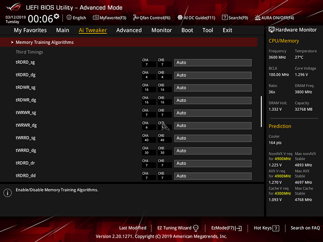Open the tWRRD_dg Auto value field
This screenshot has height=242, width=323.
pos(213,151)
